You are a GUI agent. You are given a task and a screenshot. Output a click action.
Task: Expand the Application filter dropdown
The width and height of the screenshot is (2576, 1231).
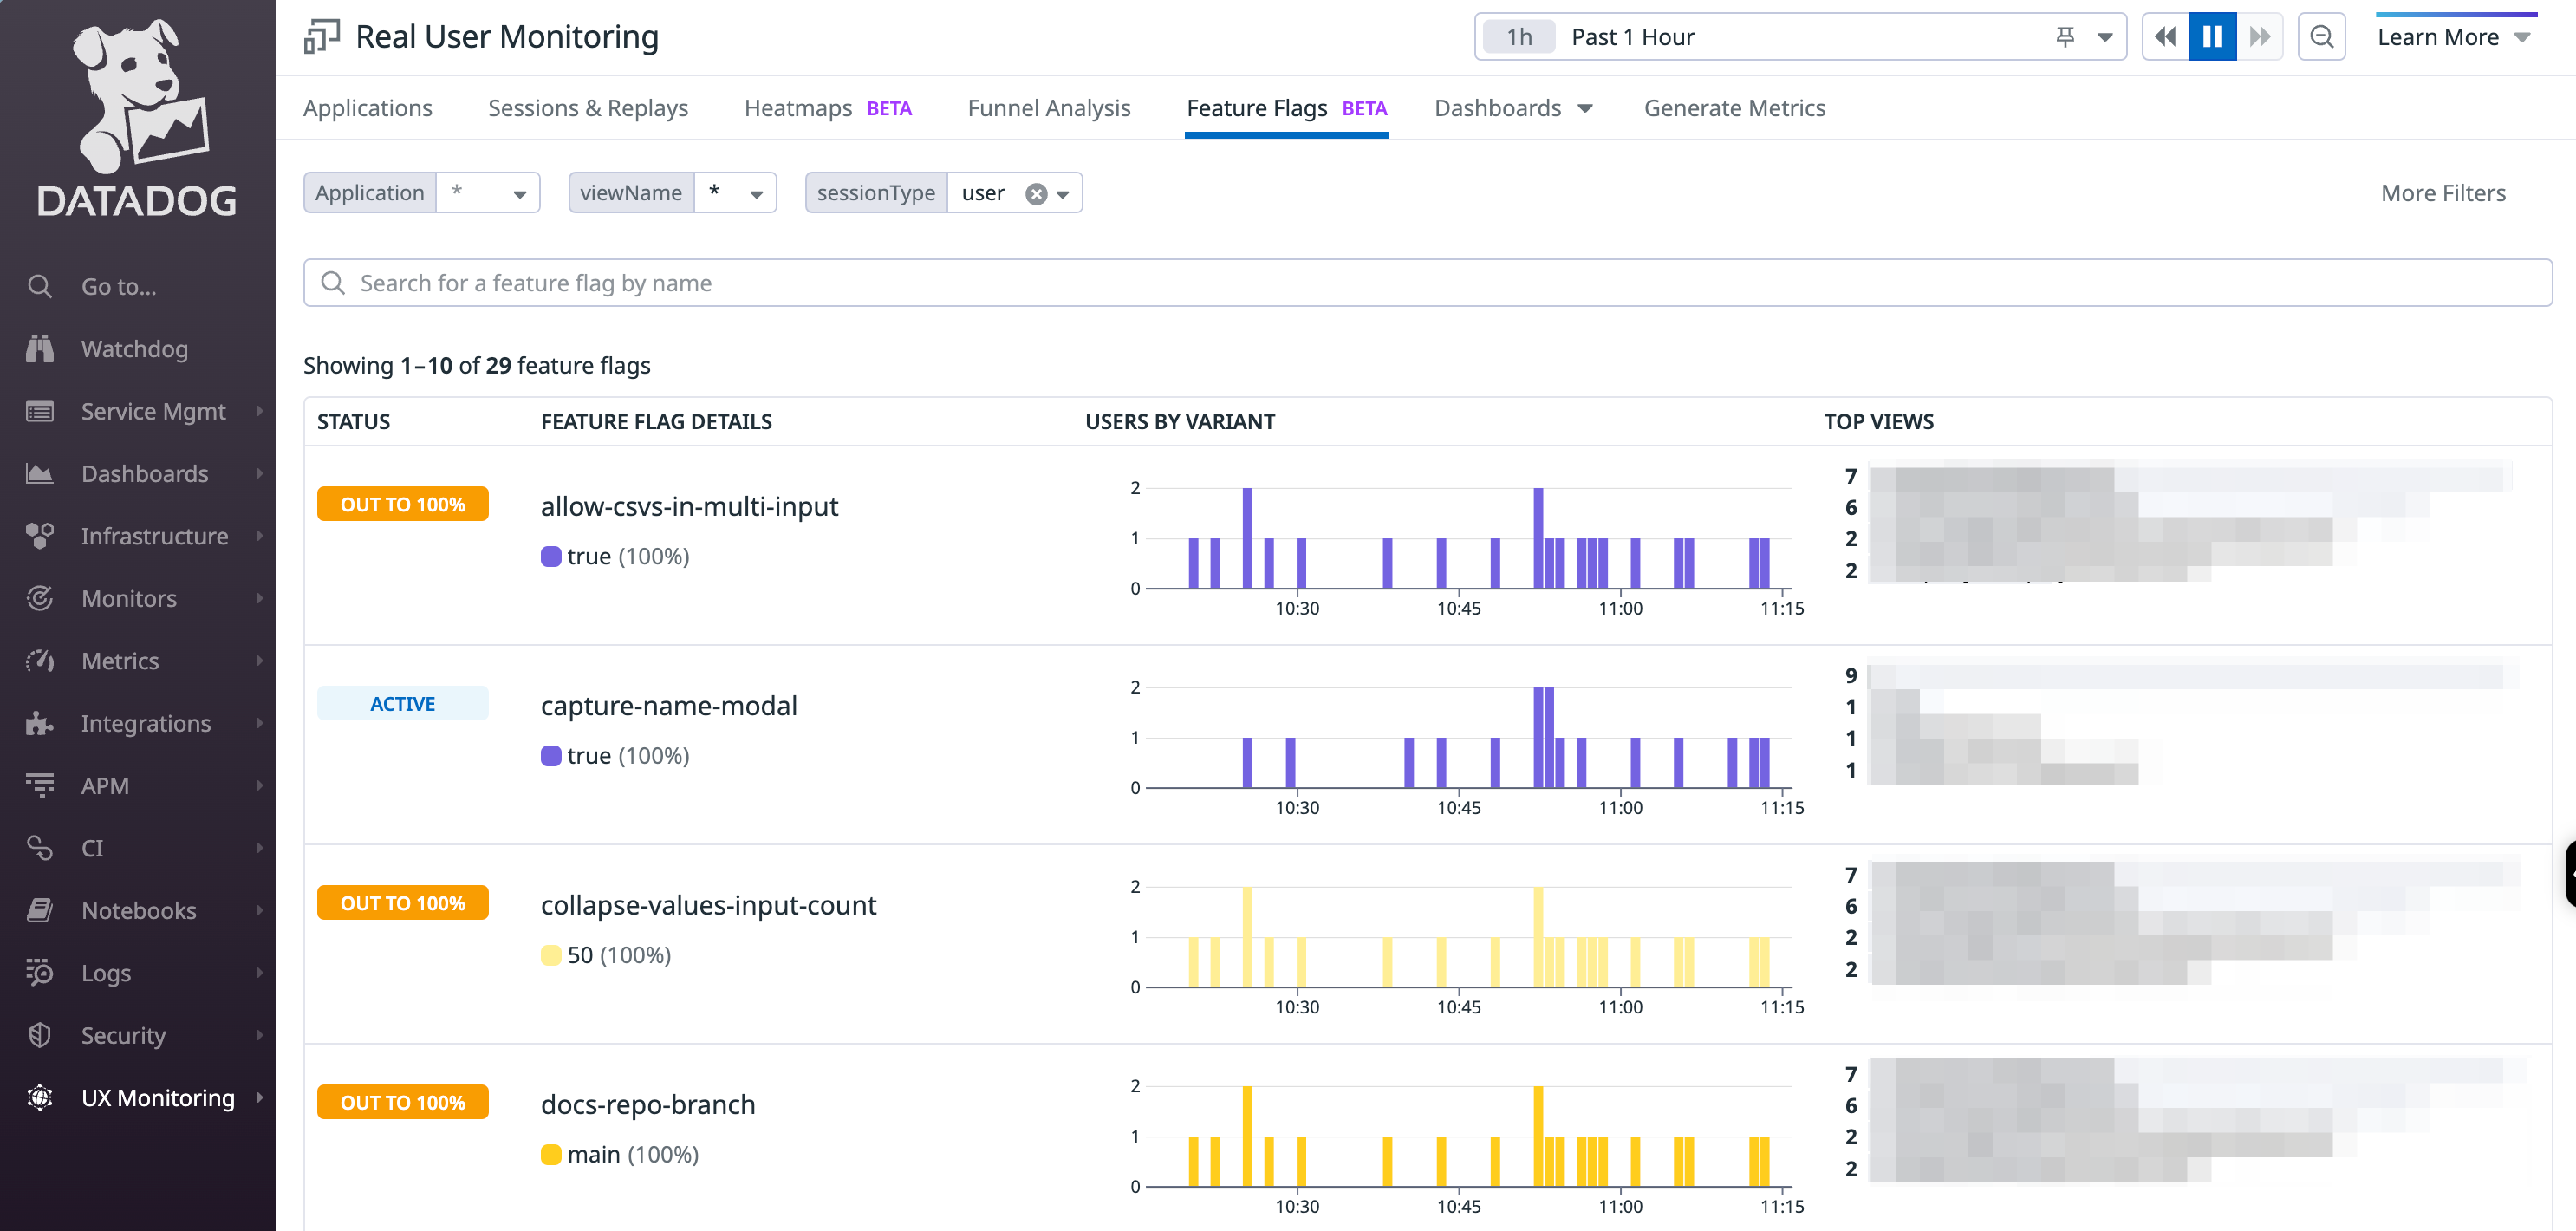(x=514, y=192)
